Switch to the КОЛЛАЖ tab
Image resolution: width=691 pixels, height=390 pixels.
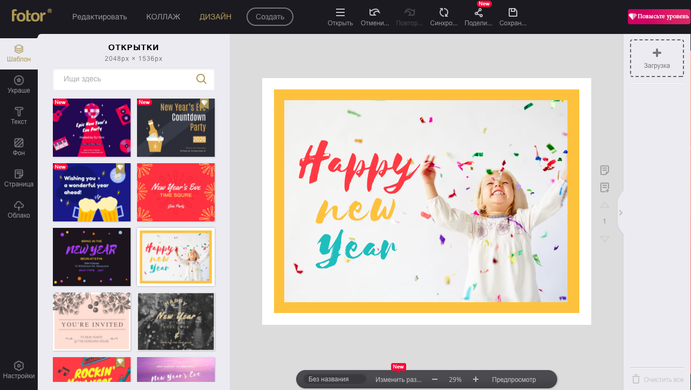pos(163,17)
